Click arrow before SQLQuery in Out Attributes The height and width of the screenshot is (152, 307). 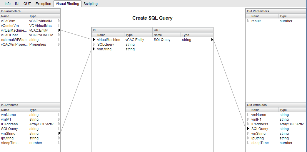(x=248, y=129)
